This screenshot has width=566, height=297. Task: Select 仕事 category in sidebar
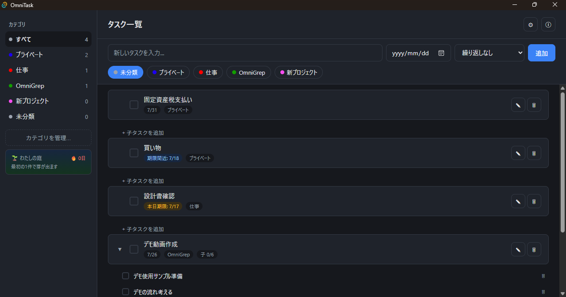(48, 70)
